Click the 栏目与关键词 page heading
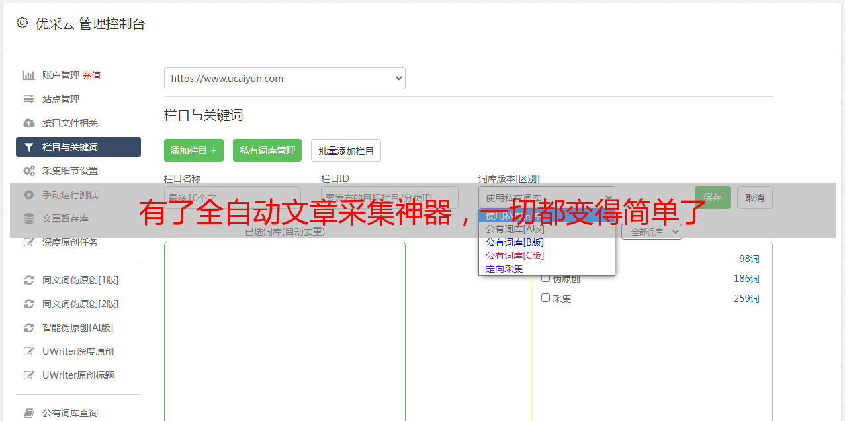The width and height of the screenshot is (845, 421). click(x=203, y=115)
